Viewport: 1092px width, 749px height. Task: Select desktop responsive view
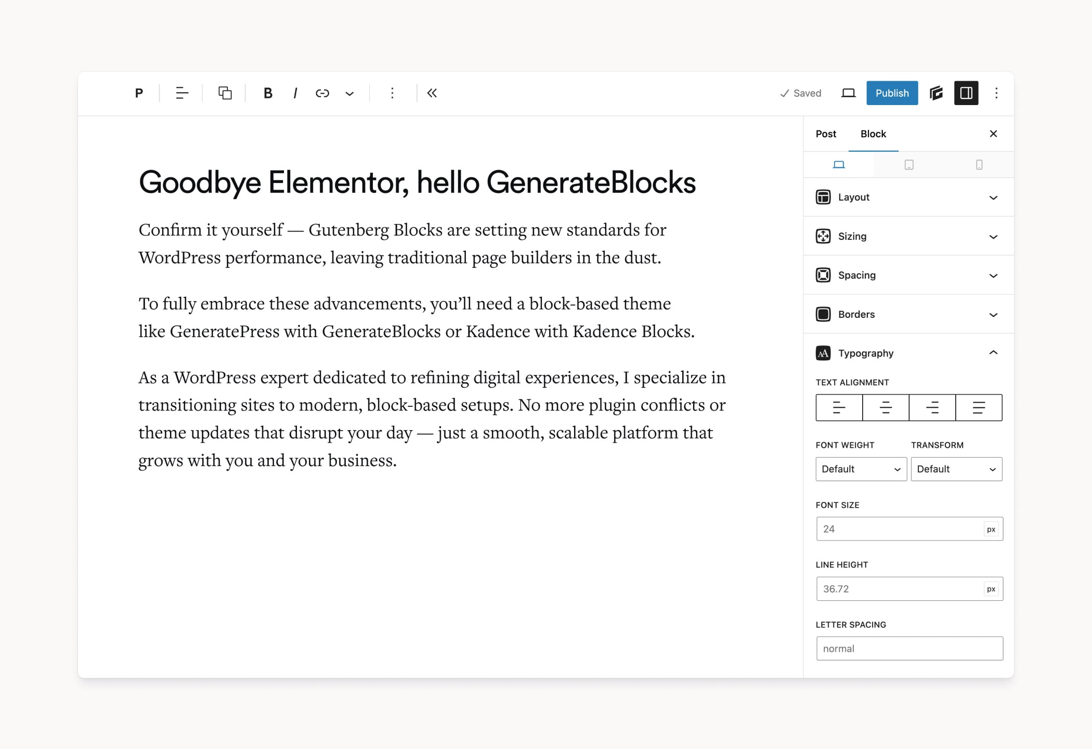(x=839, y=165)
